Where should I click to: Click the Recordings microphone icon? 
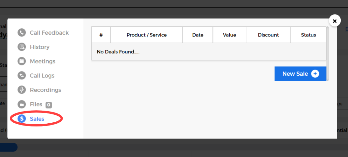(x=22, y=90)
